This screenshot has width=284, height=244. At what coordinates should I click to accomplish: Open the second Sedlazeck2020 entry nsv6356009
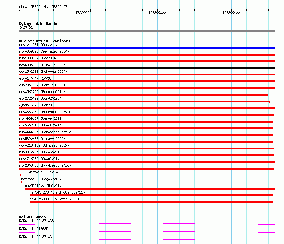[54, 199]
